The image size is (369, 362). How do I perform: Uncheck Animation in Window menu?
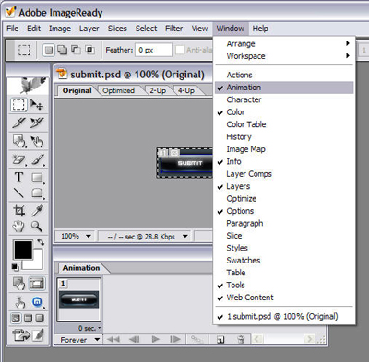(x=284, y=88)
